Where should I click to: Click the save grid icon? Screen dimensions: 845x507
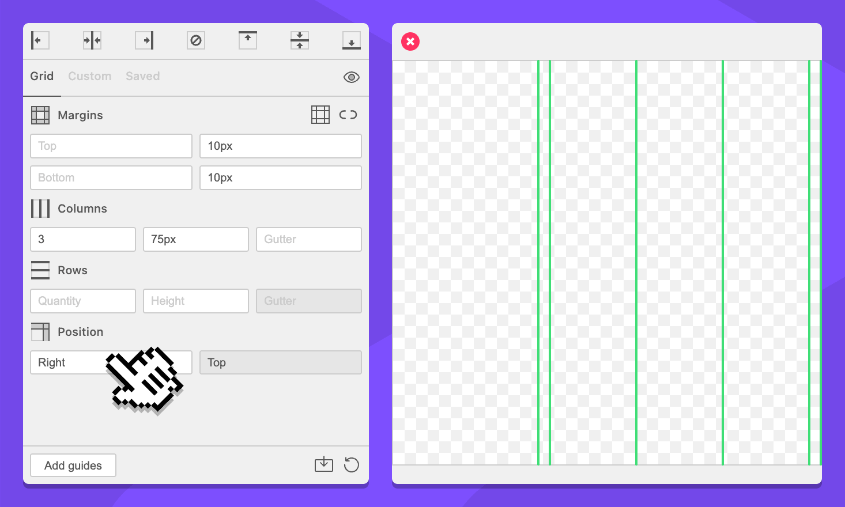click(x=324, y=464)
